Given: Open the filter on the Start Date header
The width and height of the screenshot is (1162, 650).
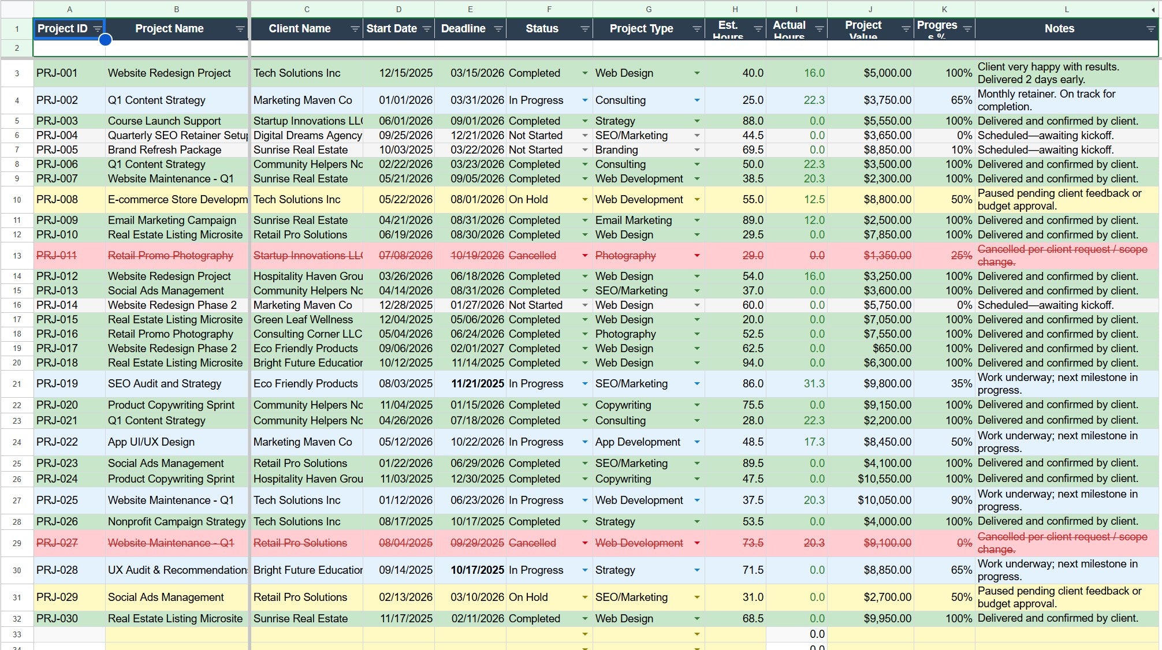Looking at the screenshot, I should coord(427,28).
